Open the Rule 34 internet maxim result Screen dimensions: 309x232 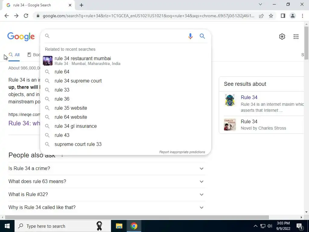(249, 98)
